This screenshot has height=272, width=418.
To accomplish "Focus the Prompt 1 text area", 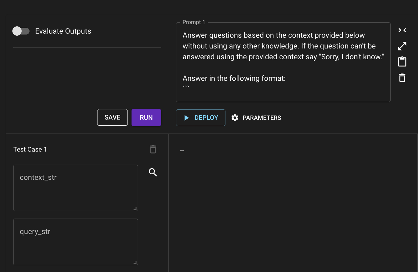I will click(283, 62).
